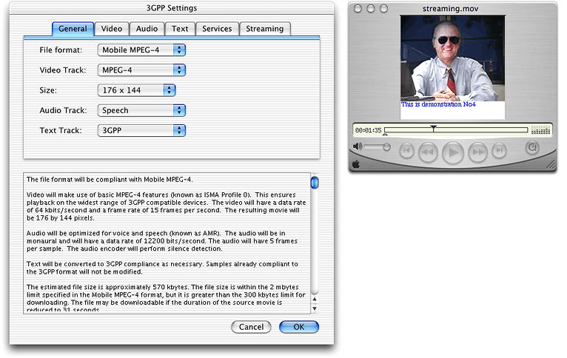
Task: Click the speaker volume icon in the player
Action: pyautogui.click(x=358, y=146)
